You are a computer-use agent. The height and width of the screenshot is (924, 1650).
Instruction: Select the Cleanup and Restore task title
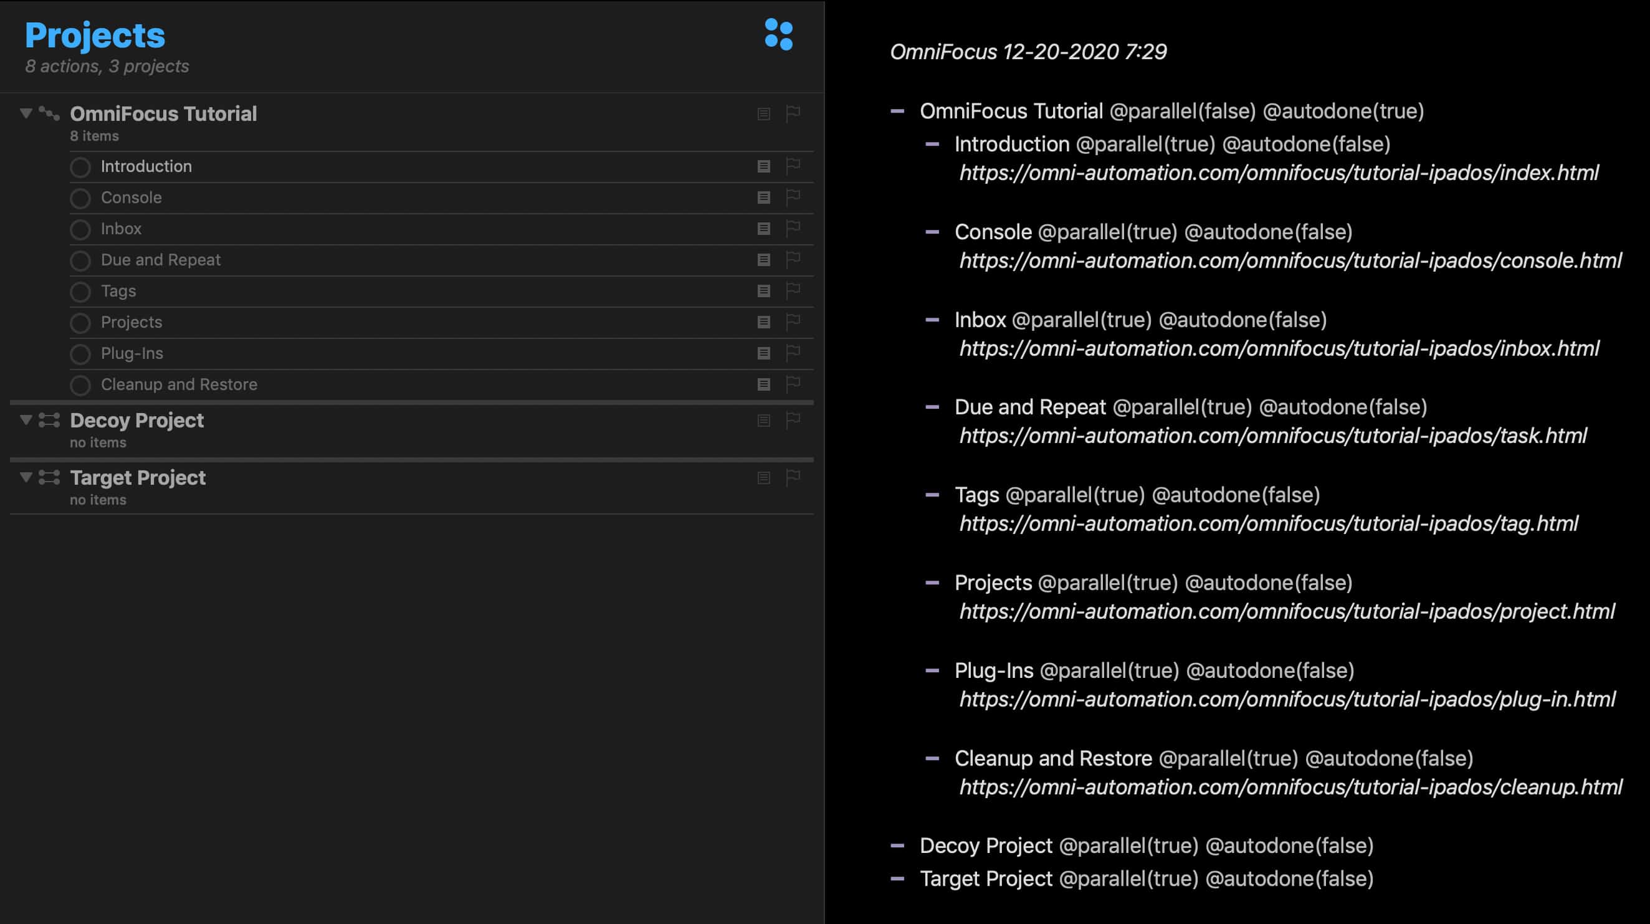click(x=179, y=384)
